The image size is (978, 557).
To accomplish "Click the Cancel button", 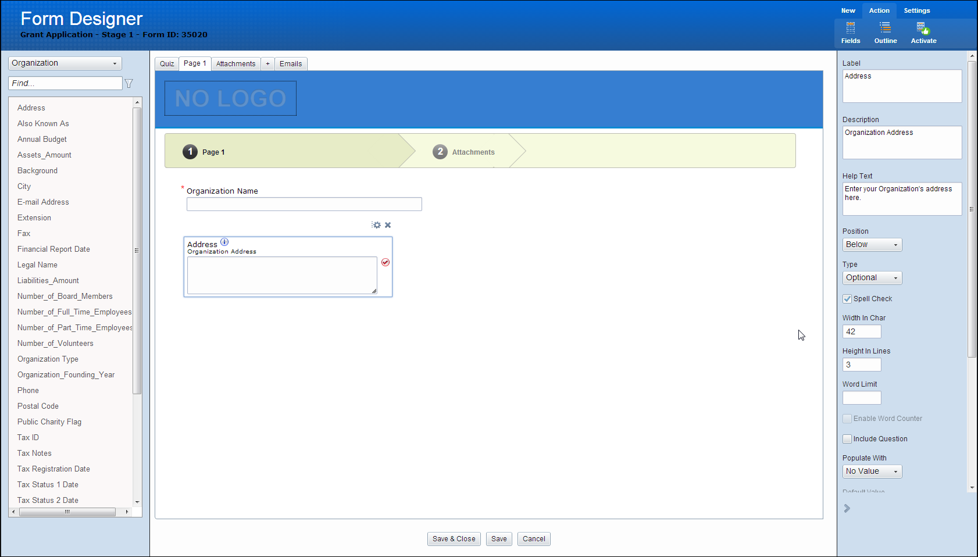I will (533, 539).
